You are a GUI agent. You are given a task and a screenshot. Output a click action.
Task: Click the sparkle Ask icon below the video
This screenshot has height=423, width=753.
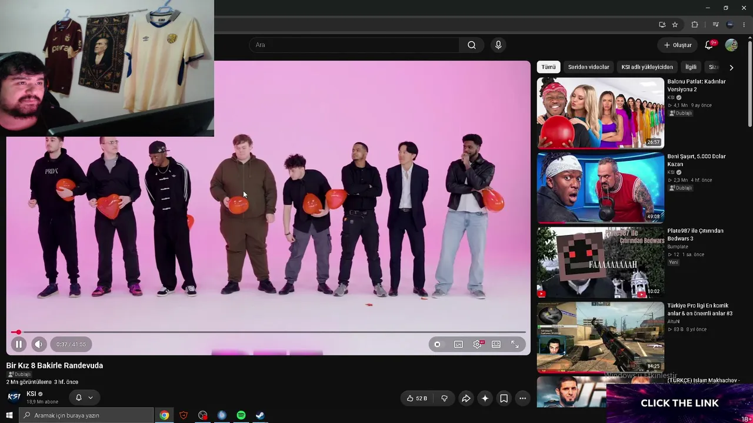(x=485, y=398)
